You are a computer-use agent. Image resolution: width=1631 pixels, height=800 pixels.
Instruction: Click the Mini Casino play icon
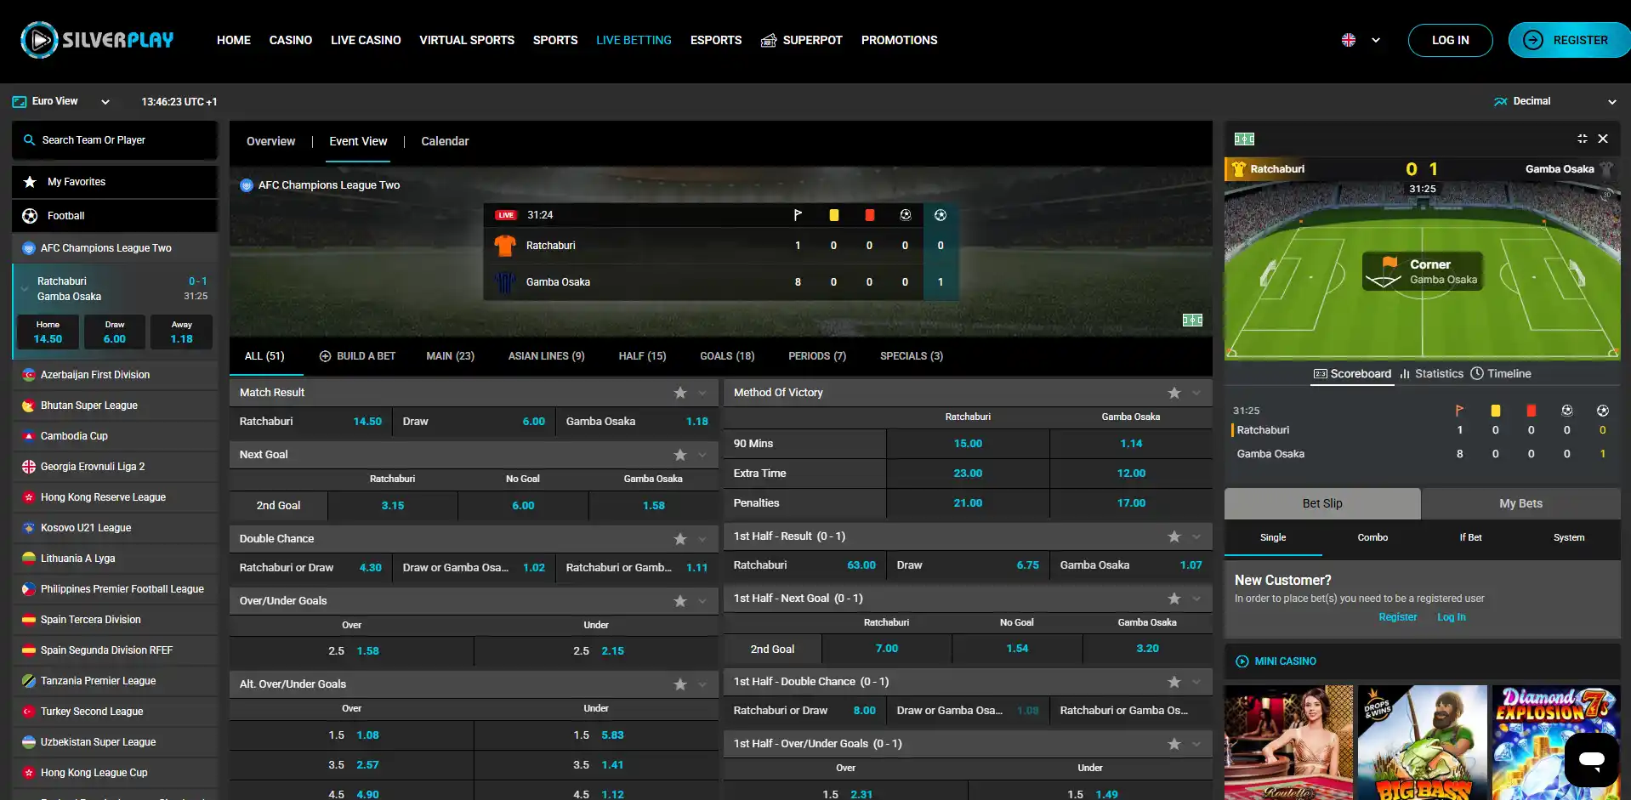tap(1242, 661)
